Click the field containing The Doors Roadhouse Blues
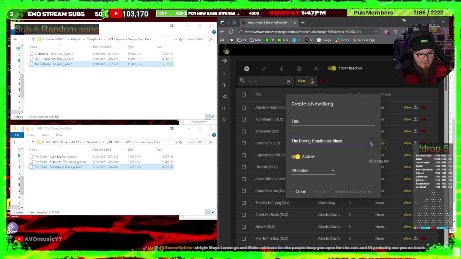This screenshot has height=259, width=461. point(333,141)
